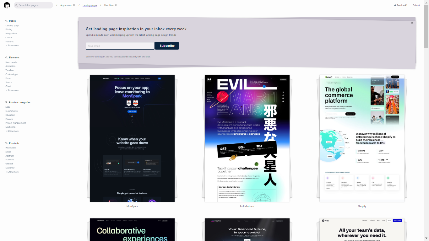Filter by Form element
429x241 pixels.
(8, 78)
